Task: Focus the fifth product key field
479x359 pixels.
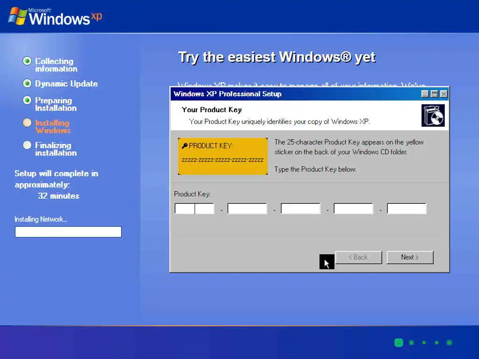Action: [406, 209]
